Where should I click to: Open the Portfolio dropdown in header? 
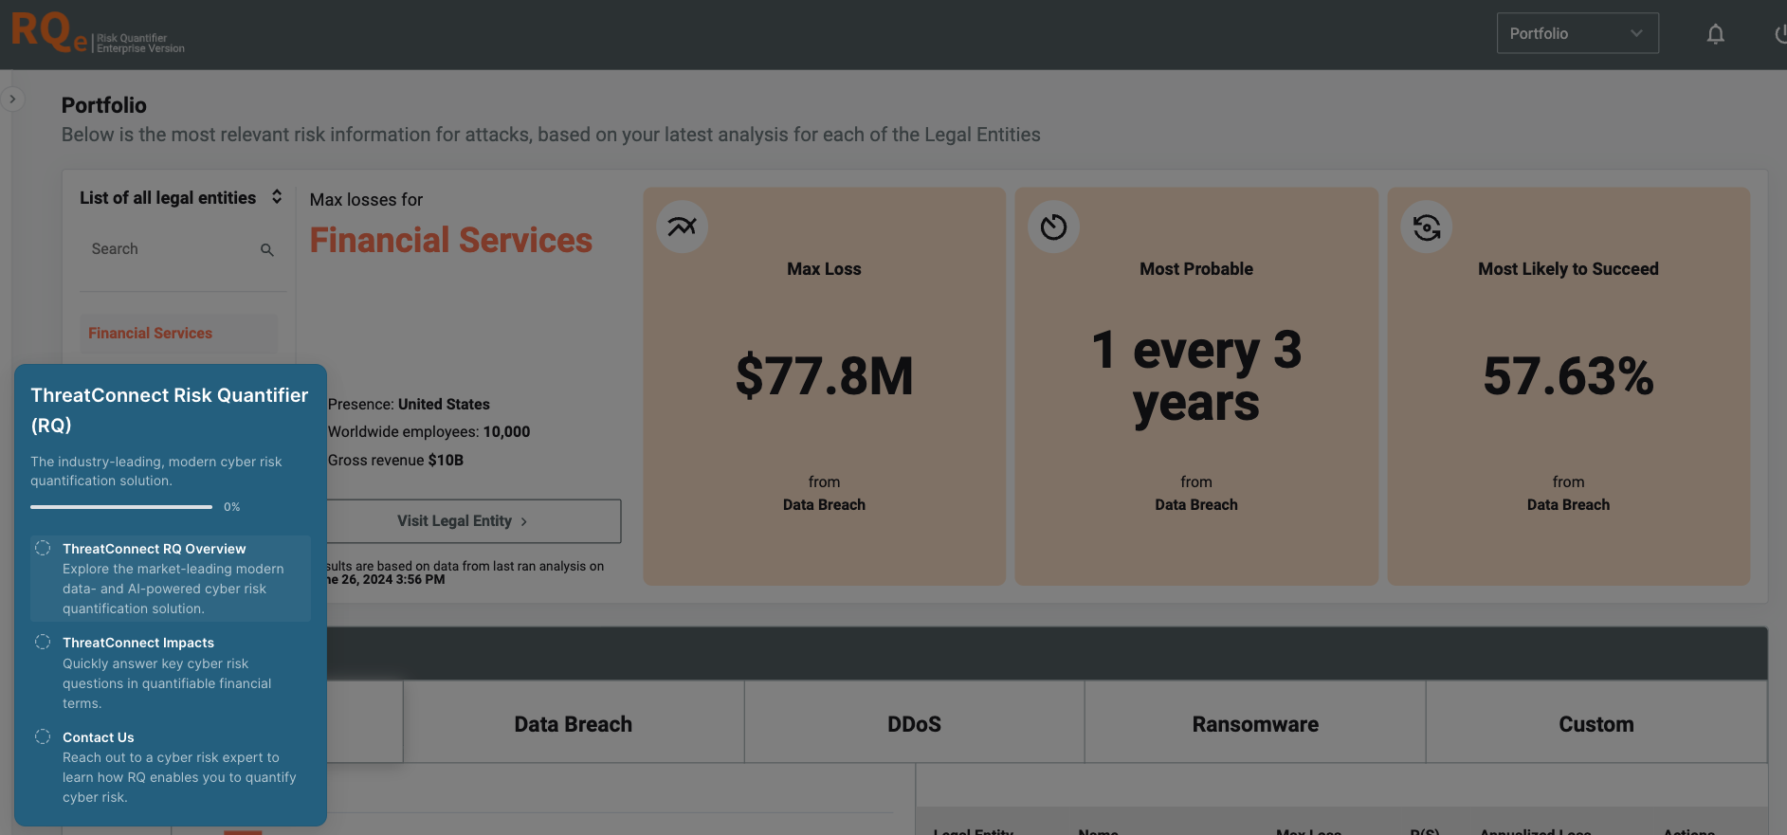click(x=1577, y=33)
